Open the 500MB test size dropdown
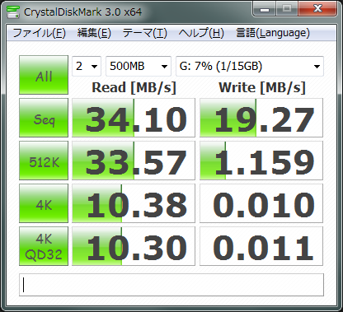 tap(139, 66)
